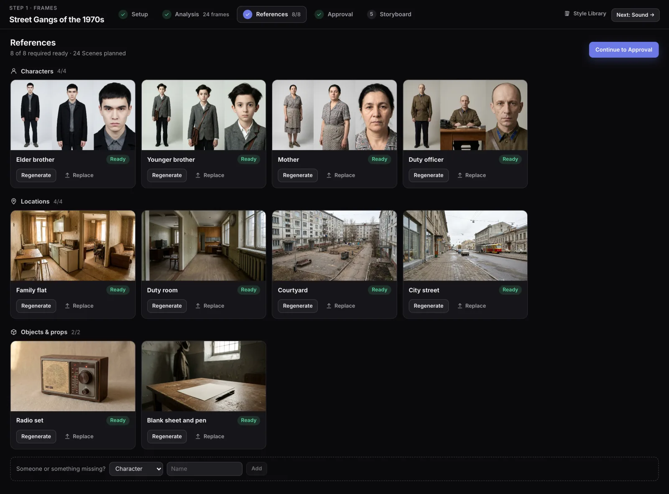Click the upload icon beside Courtyard Replace
Image resolution: width=669 pixels, height=494 pixels.
pyautogui.click(x=329, y=306)
